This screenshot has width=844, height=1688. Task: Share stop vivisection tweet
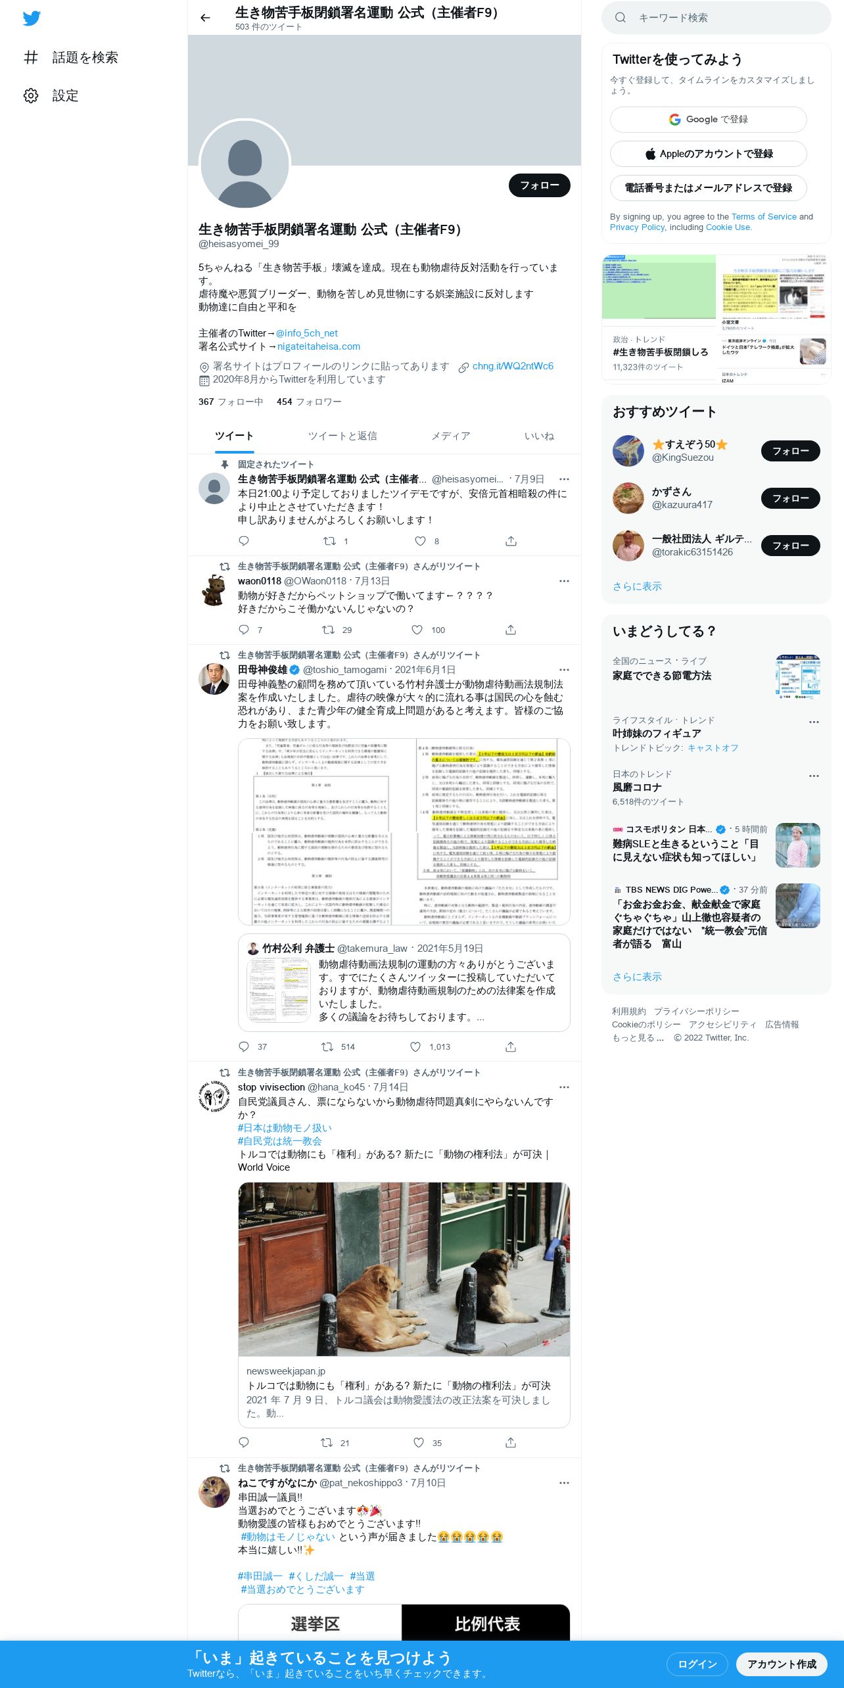[511, 1443]
